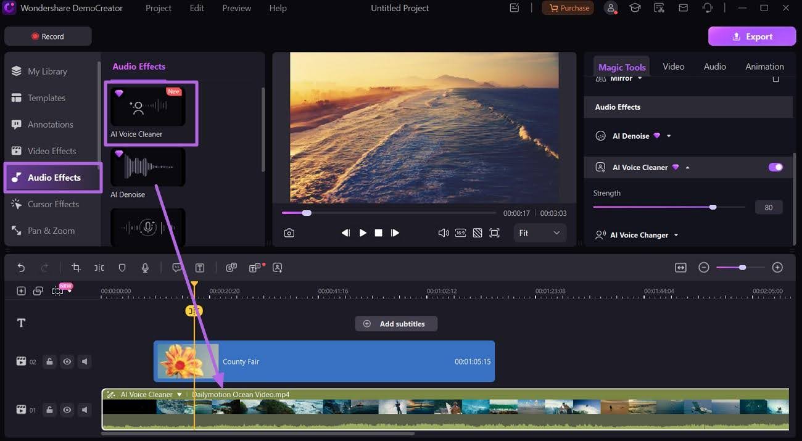Screen dimensions: 802x441
Task: Lock track 01
Action: pos(50,410)
